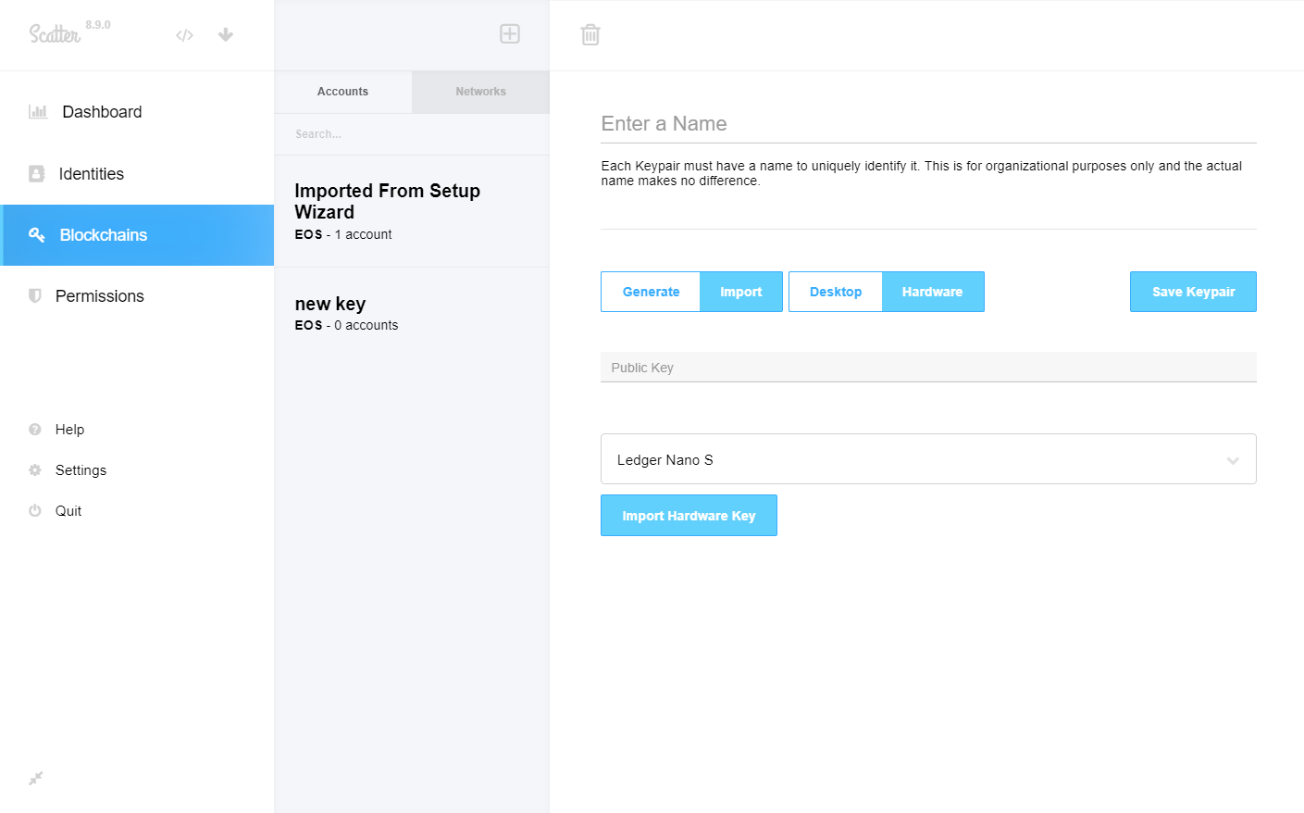Image resolution: width=1304 pixels, height=813 pixels.
Task: Go to the Permissions section
Action: point(99,296)
